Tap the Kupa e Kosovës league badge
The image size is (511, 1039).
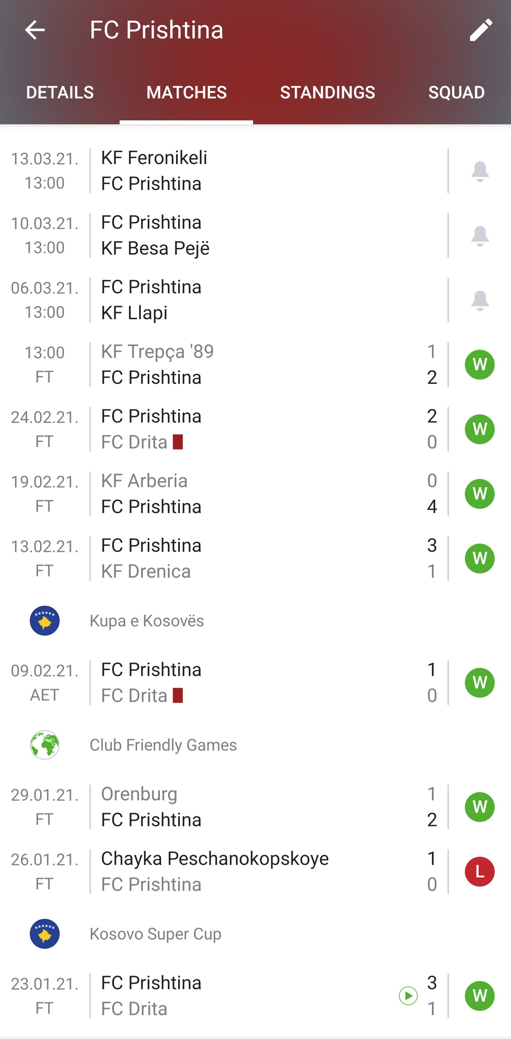45,621
